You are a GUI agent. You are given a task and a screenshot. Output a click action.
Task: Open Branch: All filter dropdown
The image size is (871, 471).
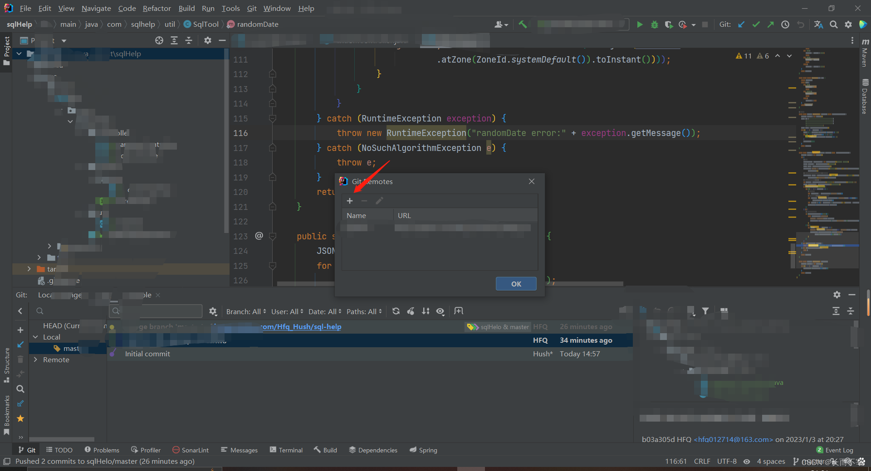coord(246,311)
